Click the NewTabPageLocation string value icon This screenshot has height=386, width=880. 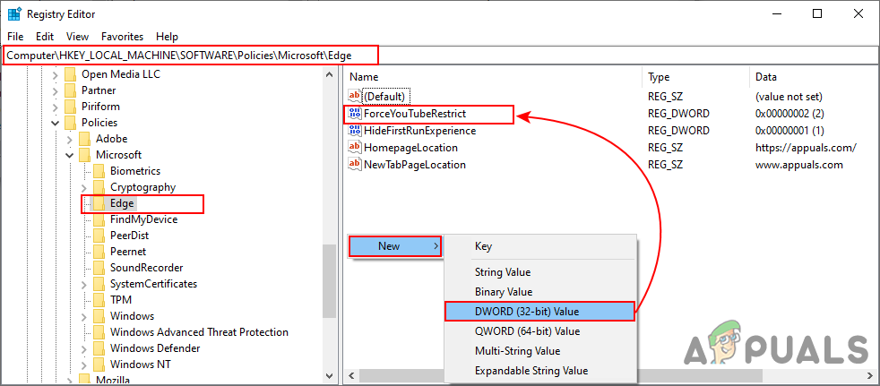pos(354,165)
